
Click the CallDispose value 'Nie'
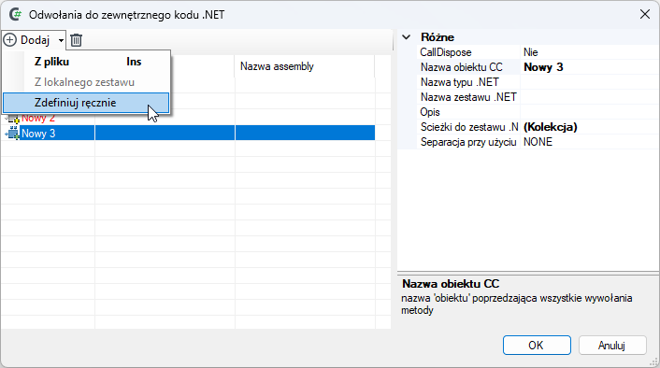point(589,52)
